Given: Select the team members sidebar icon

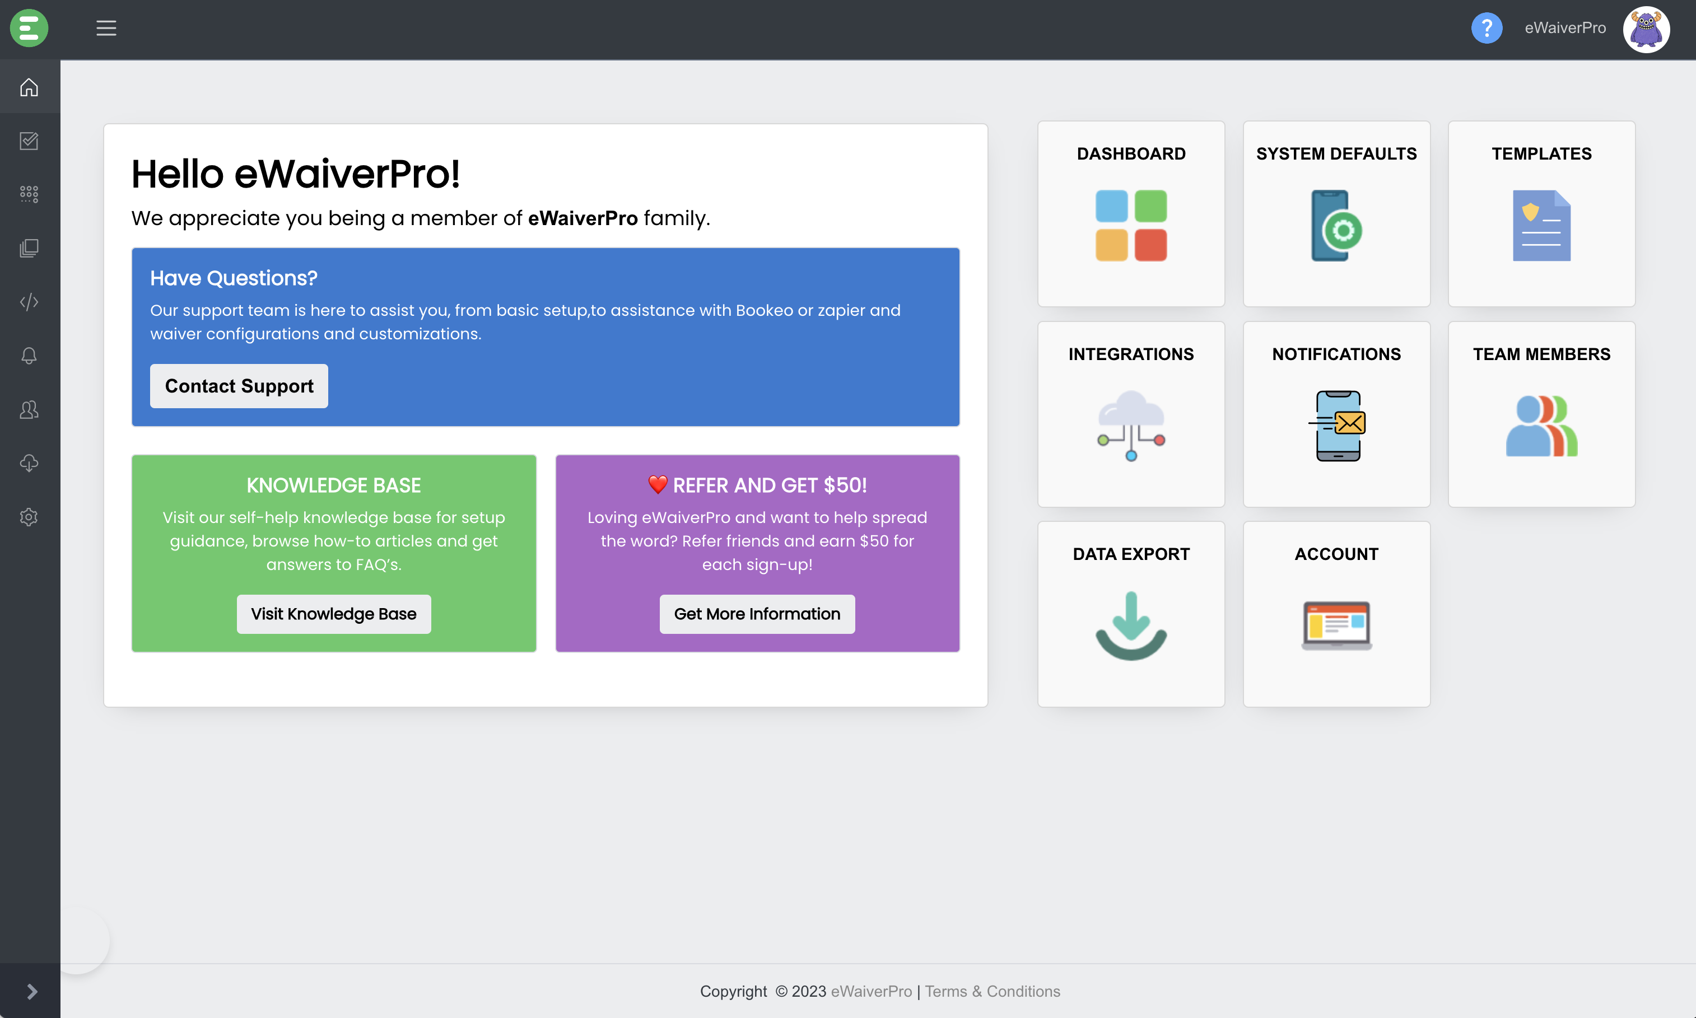Looking at the screenshot, I should click(29, 409).
